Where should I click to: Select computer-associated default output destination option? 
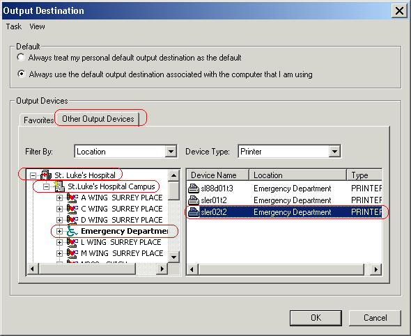click(21, 74)
